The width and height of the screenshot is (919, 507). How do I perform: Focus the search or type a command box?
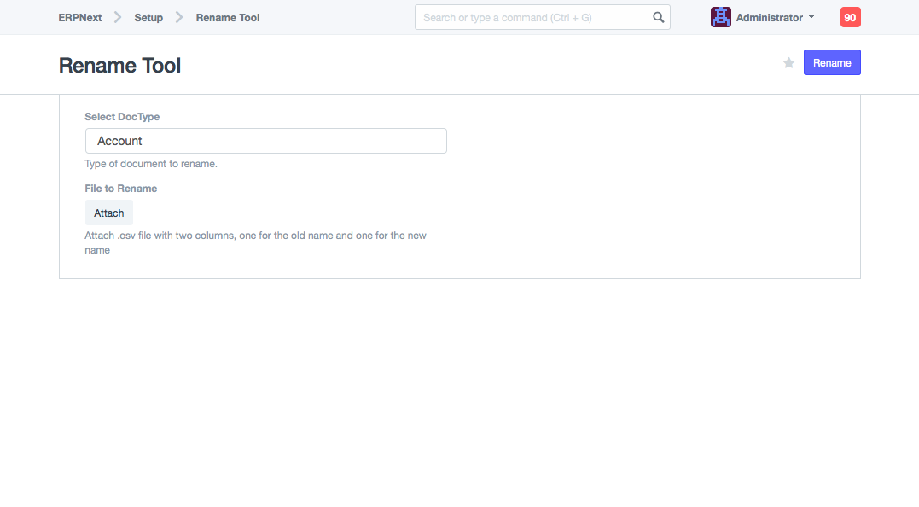pos(533,17)
